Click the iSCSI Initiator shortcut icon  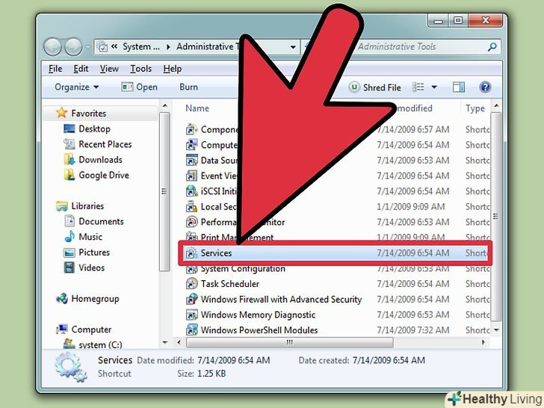tap(191, 191)
